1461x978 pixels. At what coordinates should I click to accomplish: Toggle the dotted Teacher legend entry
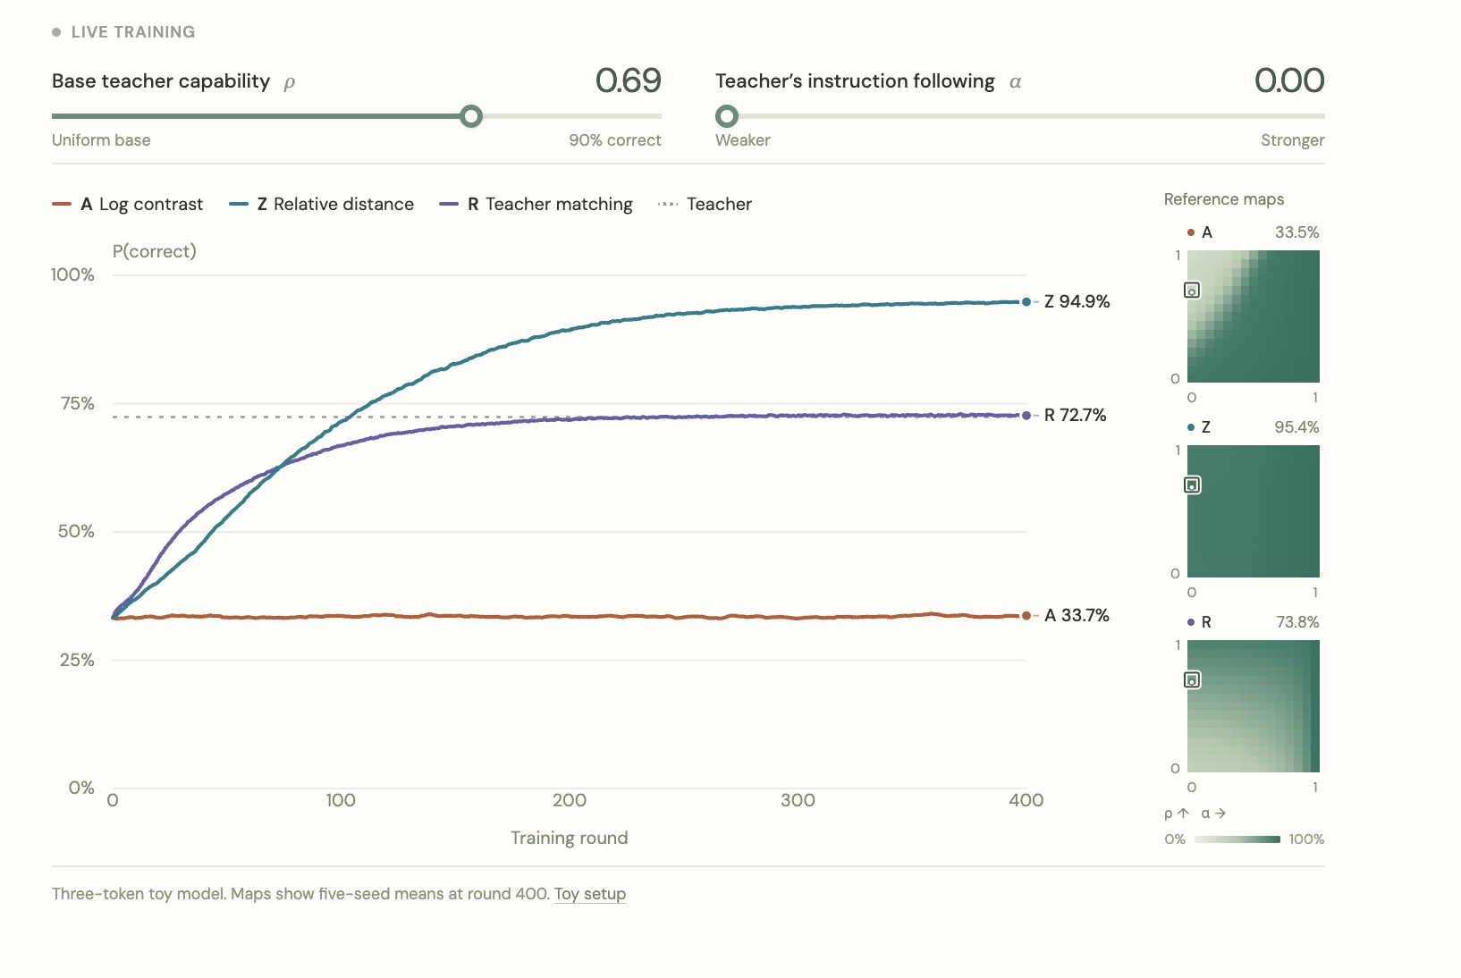705,204
